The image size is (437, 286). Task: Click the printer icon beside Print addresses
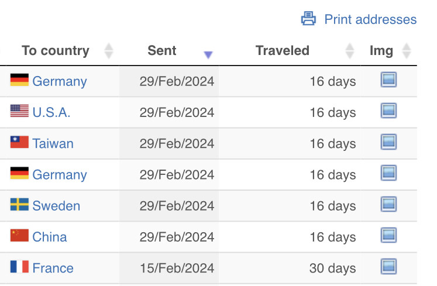308,19
